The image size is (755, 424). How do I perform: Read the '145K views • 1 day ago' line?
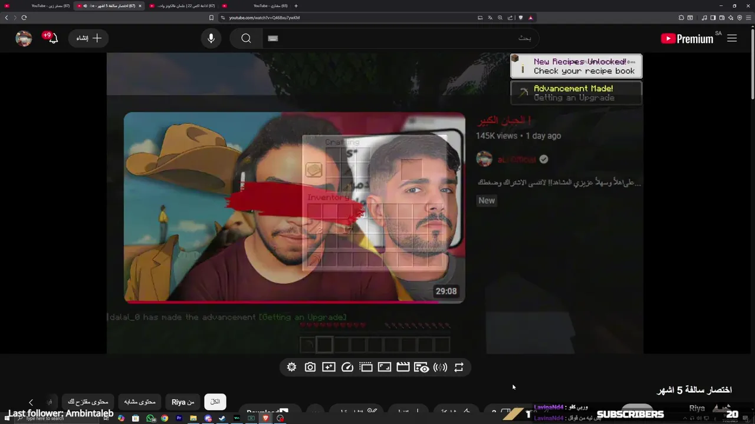click(x=518, y=136)
